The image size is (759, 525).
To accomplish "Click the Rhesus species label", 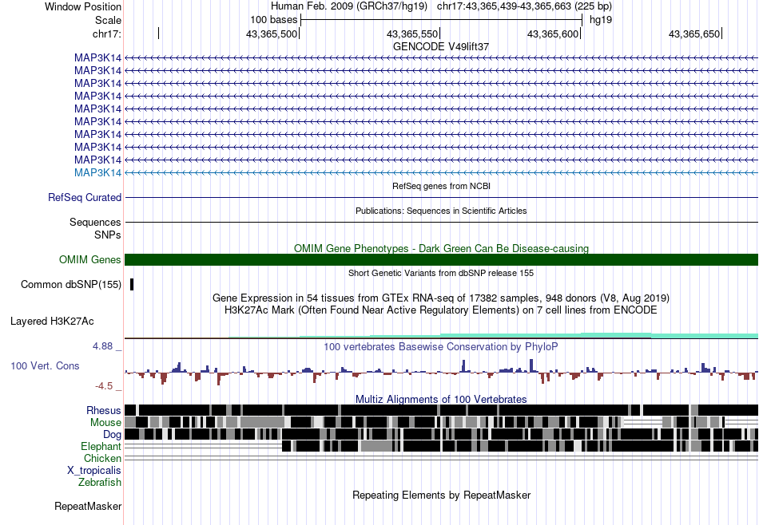I will 104,410.
